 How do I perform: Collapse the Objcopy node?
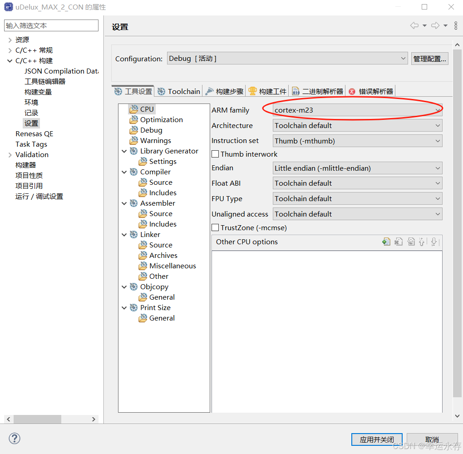point(124,287)
